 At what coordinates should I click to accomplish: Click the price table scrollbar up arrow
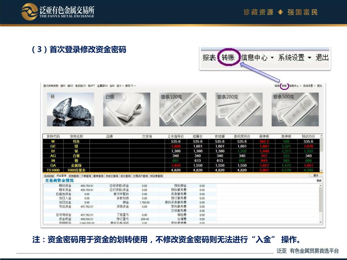click(x=322, y=136)
